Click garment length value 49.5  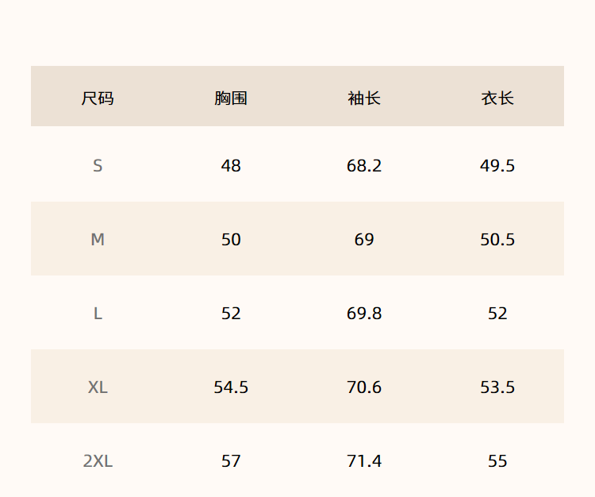[497, 166]
